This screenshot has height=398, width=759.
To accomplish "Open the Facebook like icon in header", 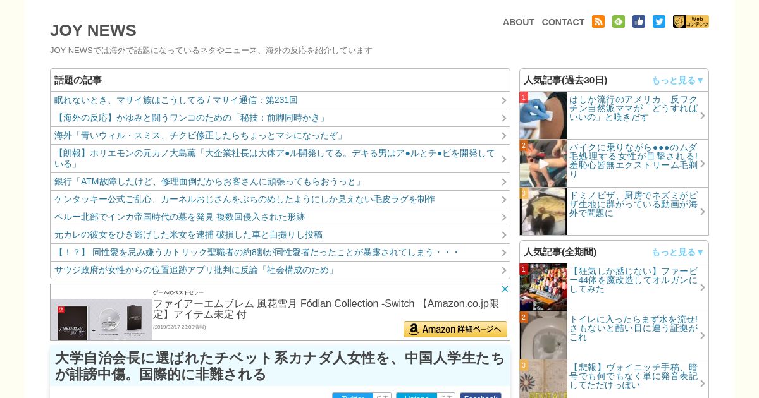I will tap(638, 21).
